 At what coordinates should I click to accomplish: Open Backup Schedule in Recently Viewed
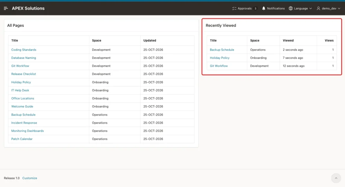coord(222,50)
